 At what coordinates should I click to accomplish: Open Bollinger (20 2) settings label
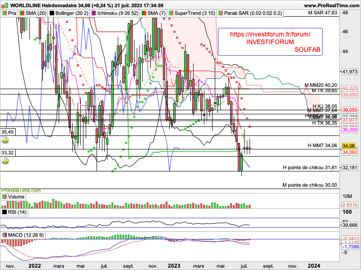point(72,13)
